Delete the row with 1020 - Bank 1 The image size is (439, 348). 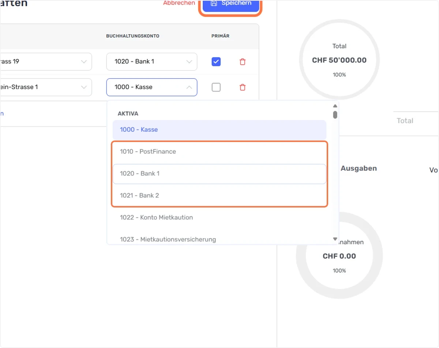click(x=242, y=62)
